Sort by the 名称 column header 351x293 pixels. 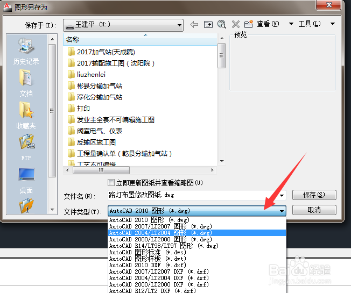[140, 40]
